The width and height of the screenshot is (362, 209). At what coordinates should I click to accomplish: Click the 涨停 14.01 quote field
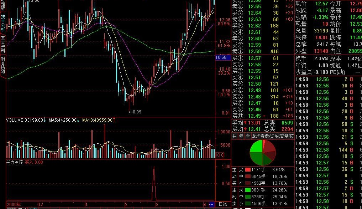click(x=312, y=37)
